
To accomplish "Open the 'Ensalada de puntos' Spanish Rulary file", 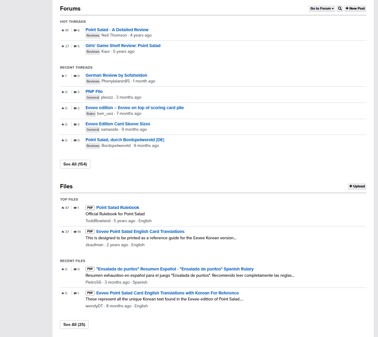I will [x=175, y=269].
